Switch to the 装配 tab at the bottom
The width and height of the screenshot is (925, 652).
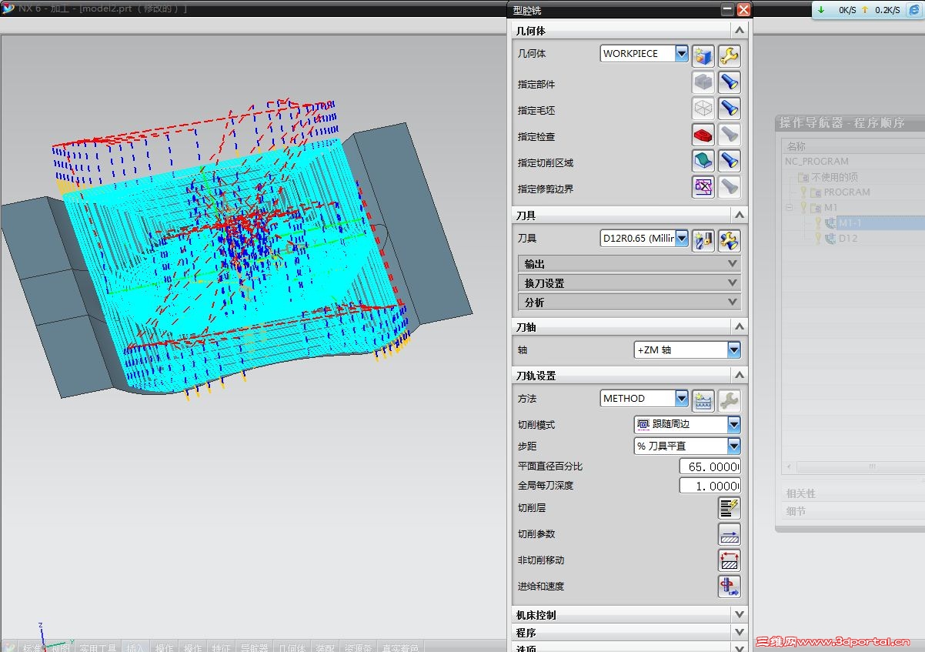coord(326,647)
